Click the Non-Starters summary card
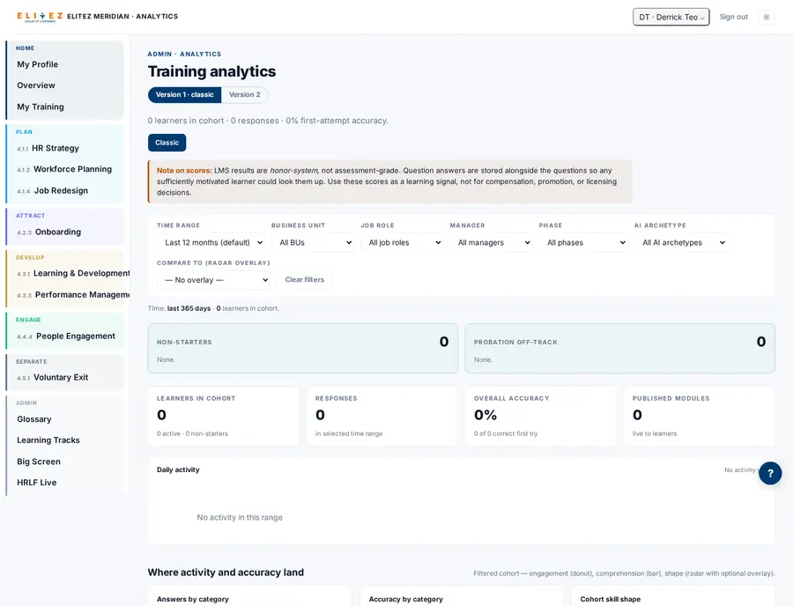The width and height of the screenshot is (793, 606). point(302,348)
